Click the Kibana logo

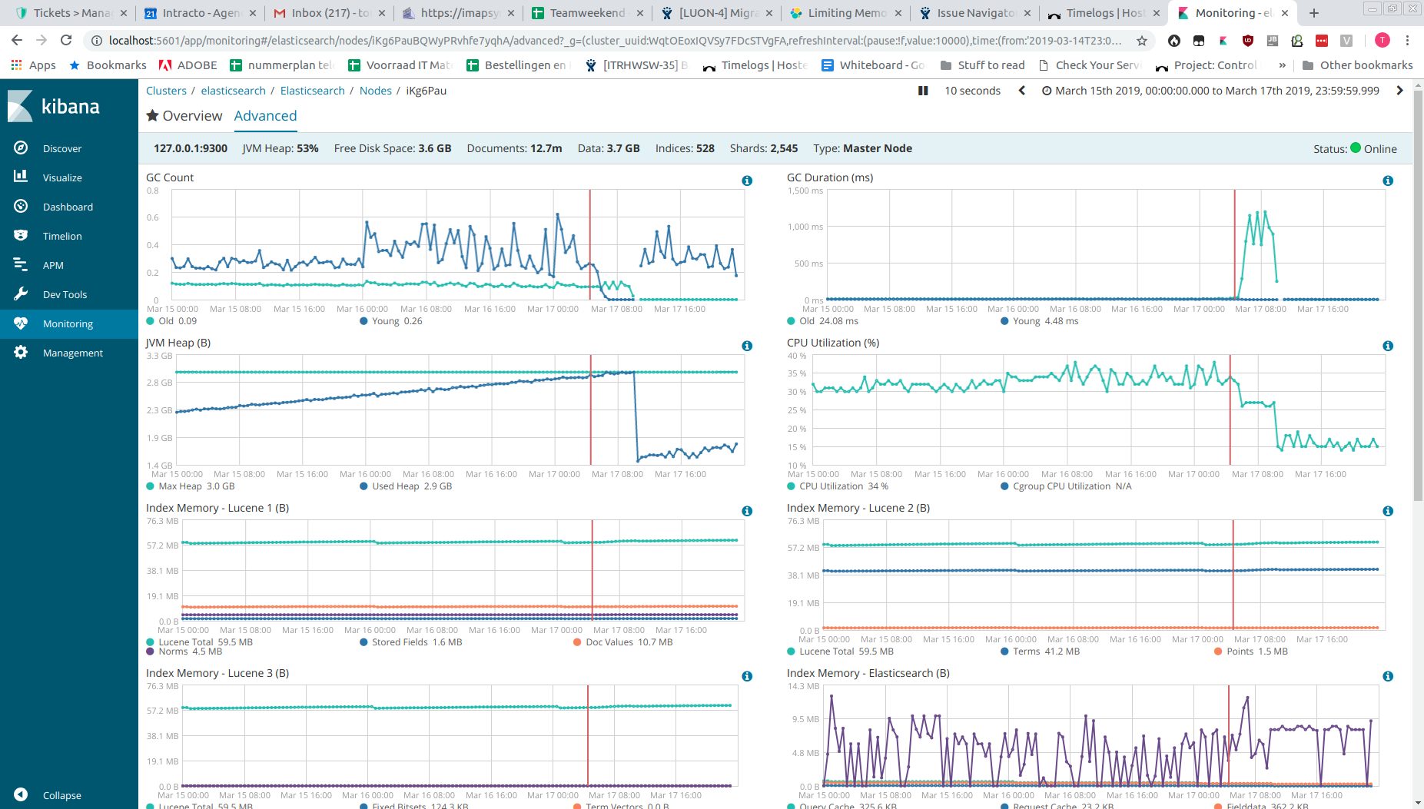[54, 106]
